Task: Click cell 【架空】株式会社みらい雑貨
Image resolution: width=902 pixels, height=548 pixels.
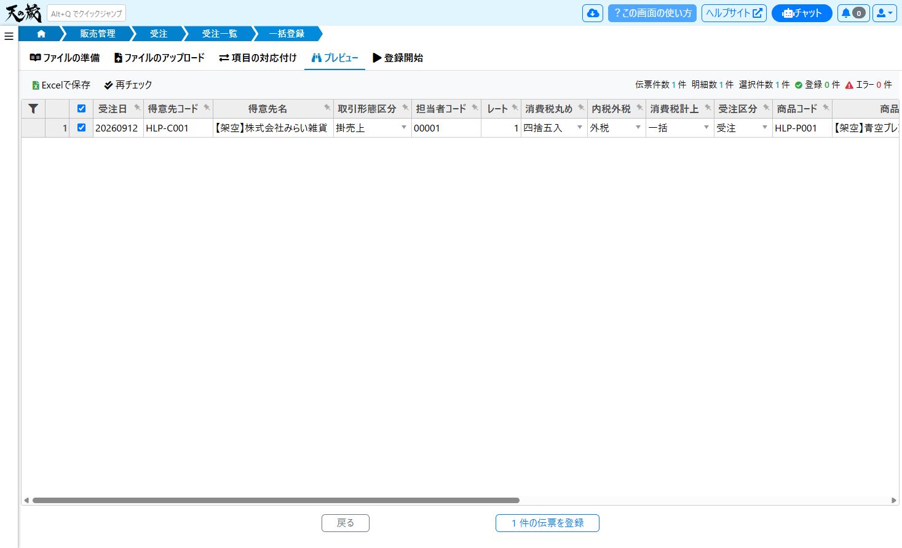Action: click(273, 128)
